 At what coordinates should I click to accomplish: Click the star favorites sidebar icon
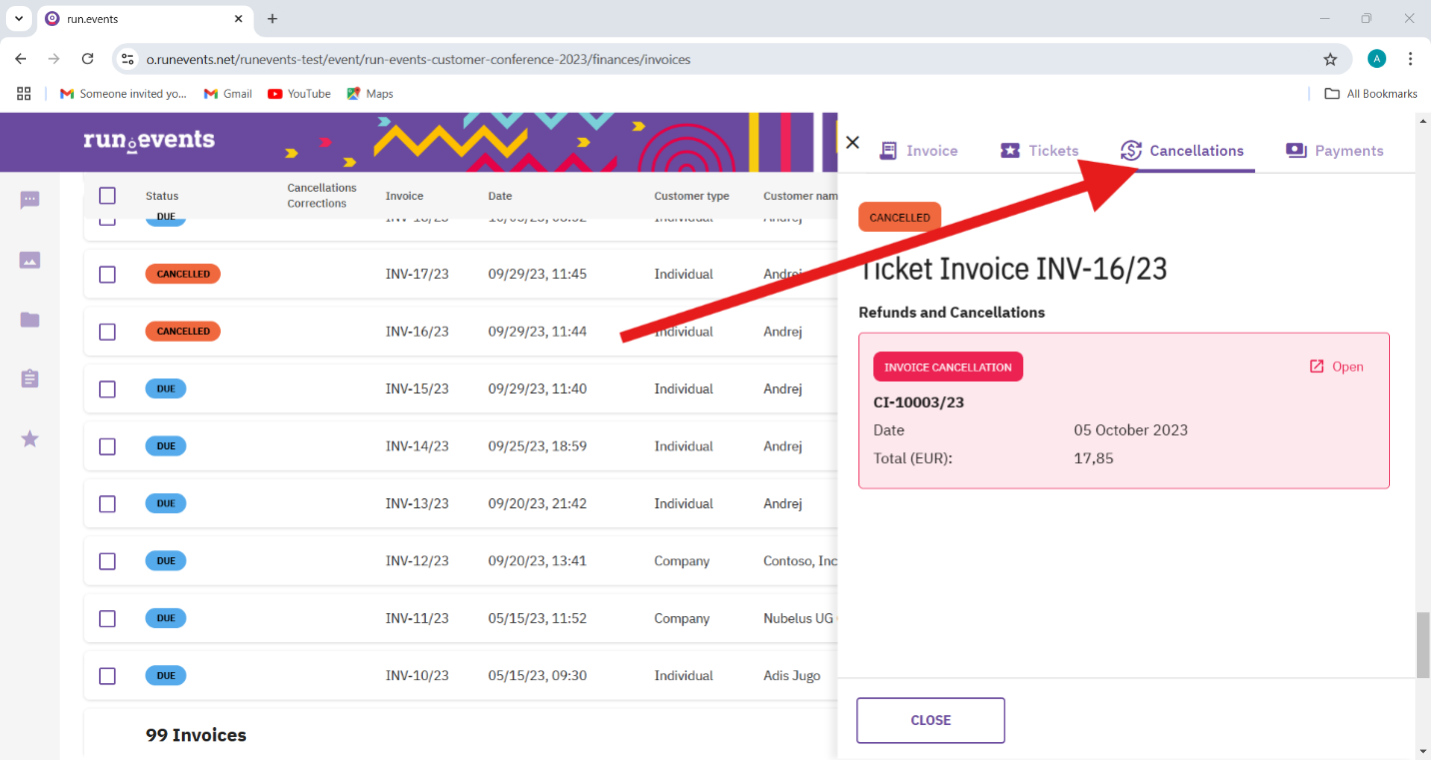(30, 438)
